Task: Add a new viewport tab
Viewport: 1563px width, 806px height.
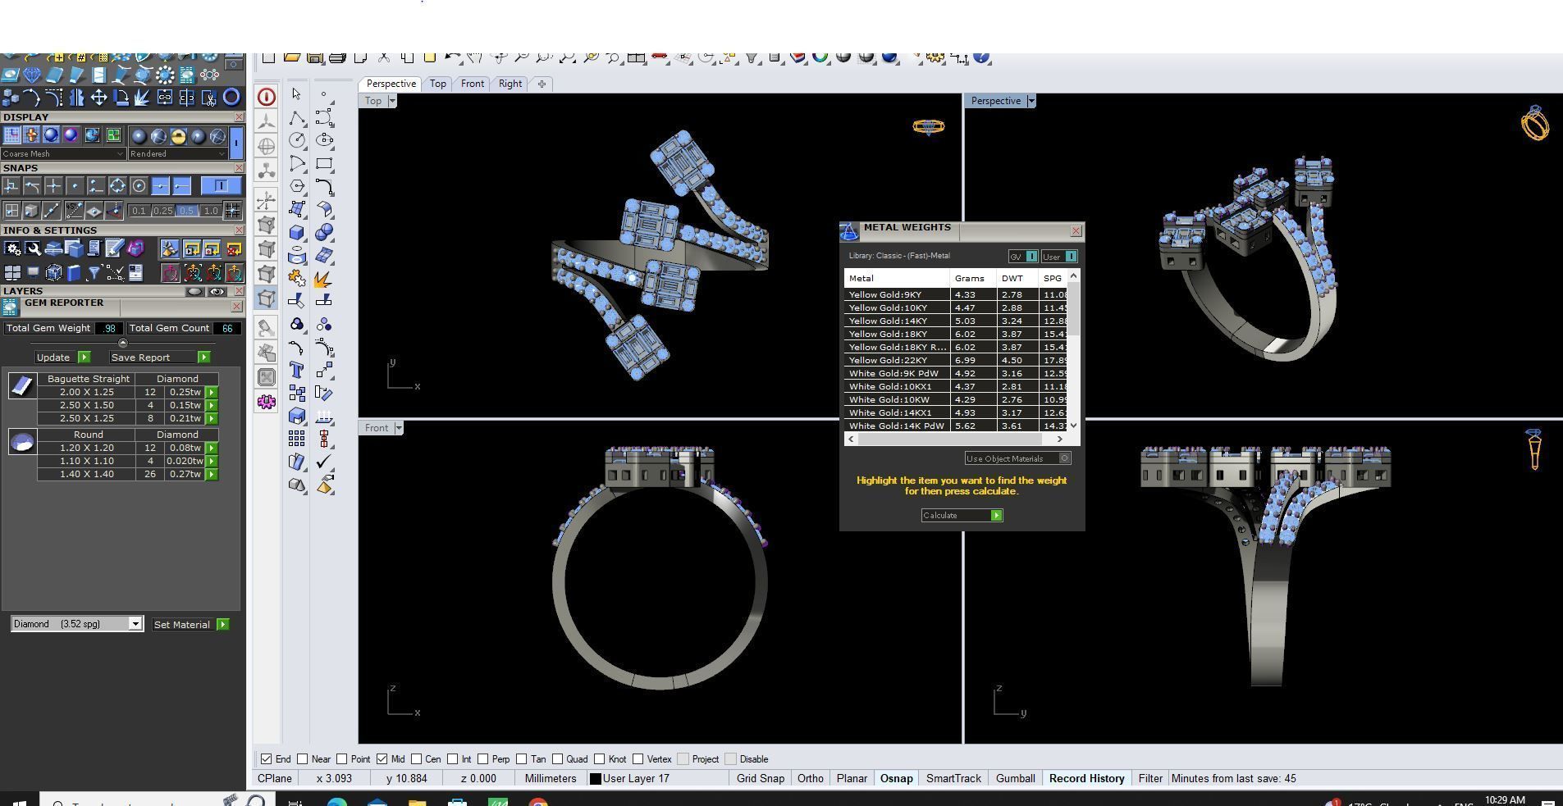Action: 542,84
